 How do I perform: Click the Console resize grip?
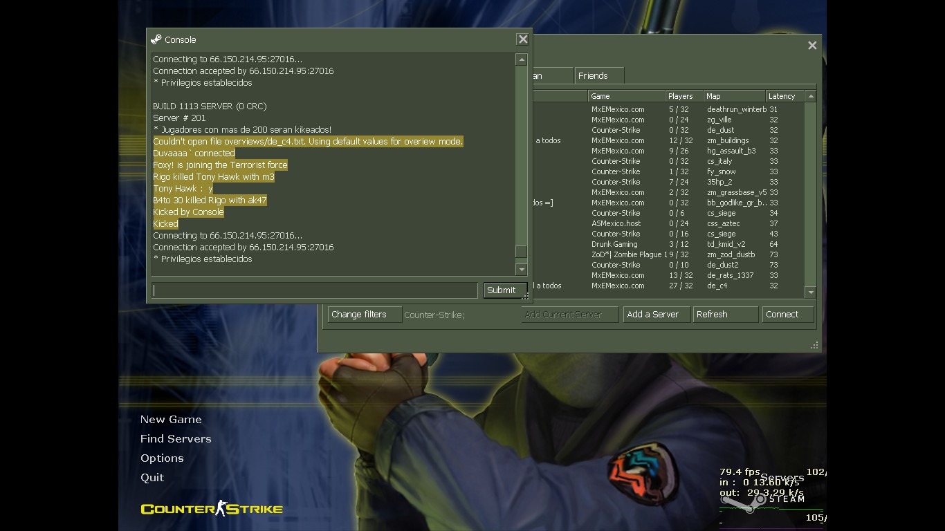click(x=526, y=297)
